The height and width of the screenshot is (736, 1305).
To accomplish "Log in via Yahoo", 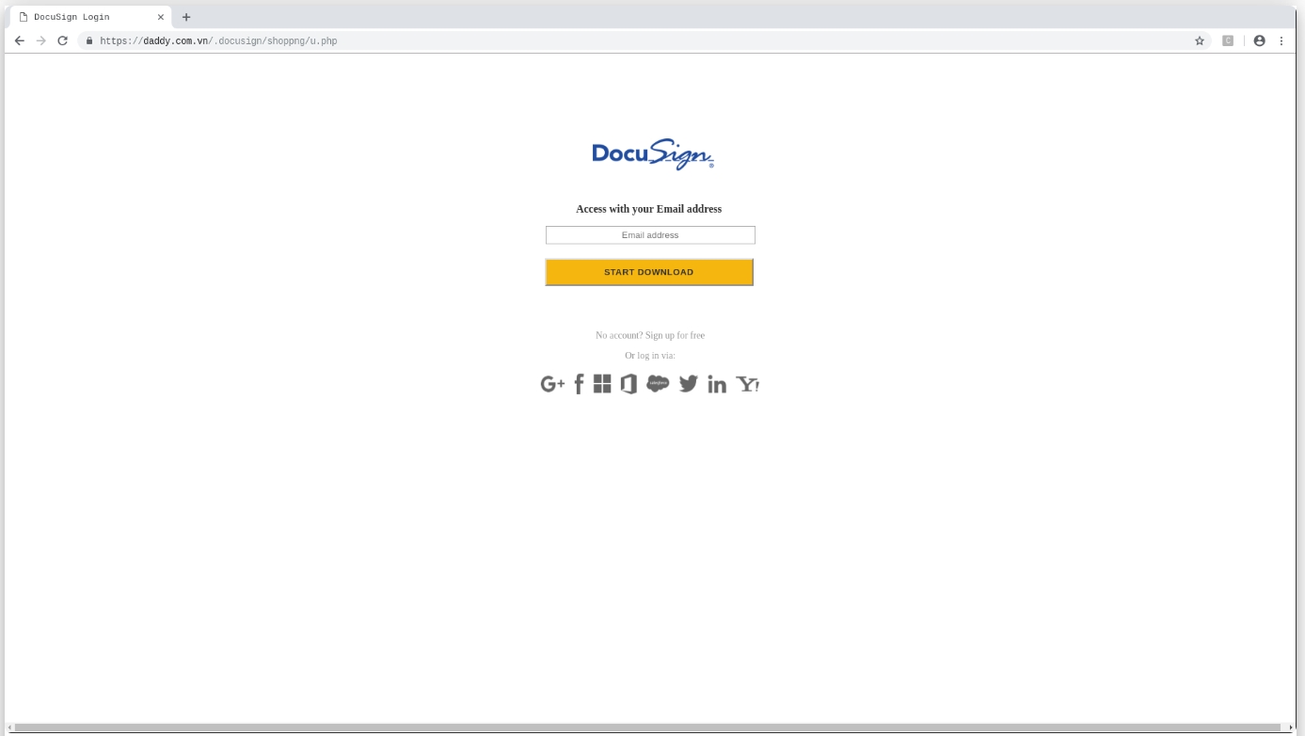I will click(x=747, y=384).
